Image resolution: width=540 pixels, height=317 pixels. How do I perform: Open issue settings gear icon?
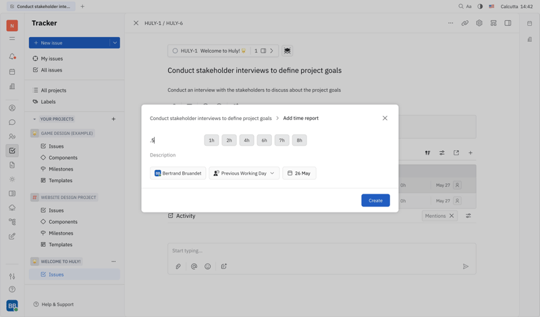coord(479,23)
